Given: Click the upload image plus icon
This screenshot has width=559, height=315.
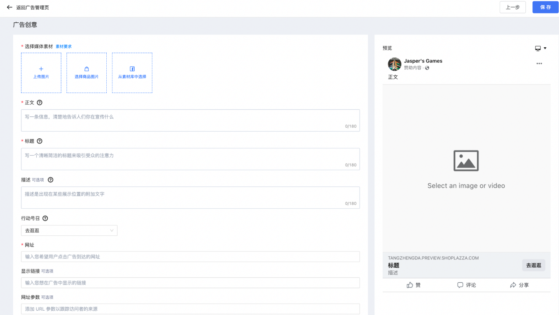Looking at the screenshot, I should tap(41, 69).
